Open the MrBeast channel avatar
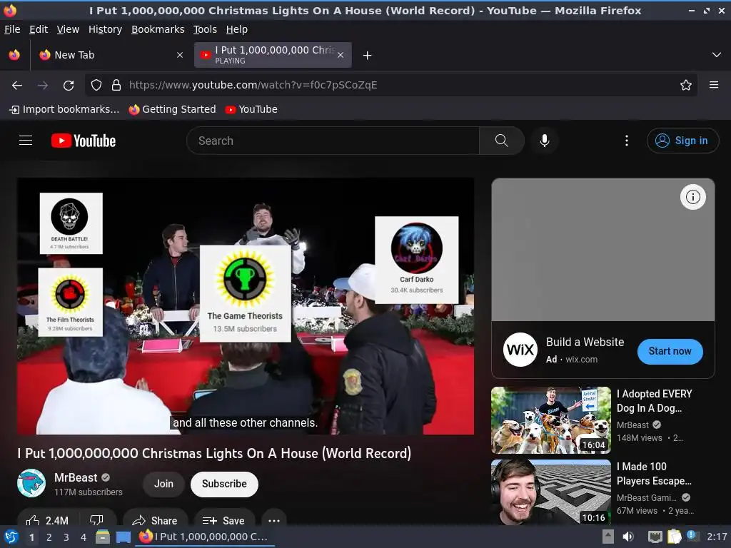Viewport: 731px width, 548px height. pyautogui.click(x=31, y=483)
